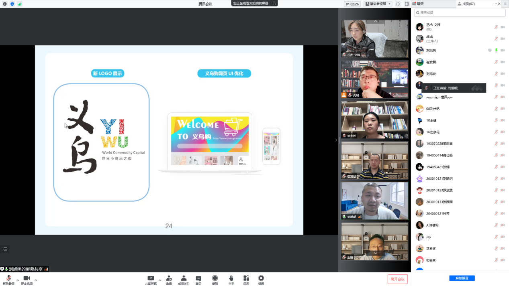
Task: Click 崔发朋's avatar in the member list
Action: click(419, 62)
